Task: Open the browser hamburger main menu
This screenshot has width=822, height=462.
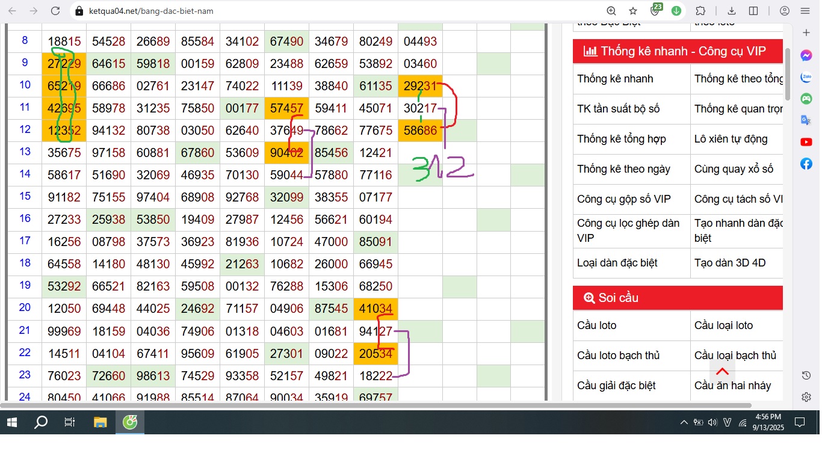Action: coord(805,11)
